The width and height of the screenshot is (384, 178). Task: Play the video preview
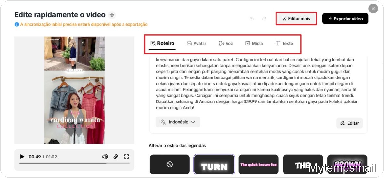pyautogui.click(x=22, y=157)
